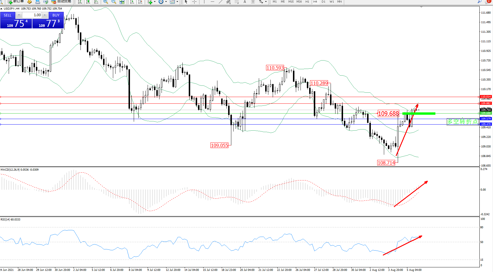
Task: Select the crosshair cursor tool
Action: (194, 2)
